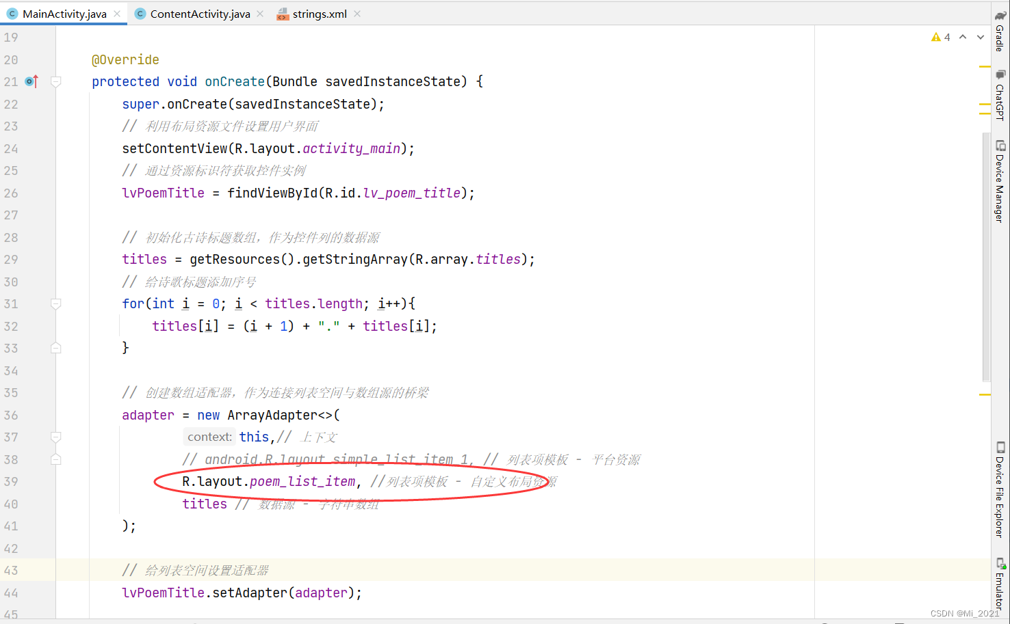The image size is (1010, 624).
Task: Click Bundle parameter type in onCreate
Action: 295,81
